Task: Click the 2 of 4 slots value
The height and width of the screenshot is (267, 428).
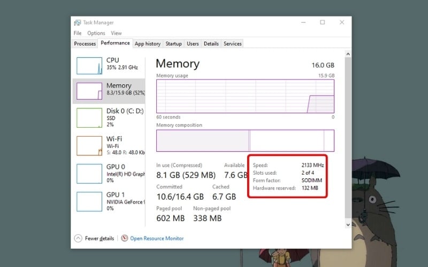Action: pyautogui.click(x=308, y=172)
